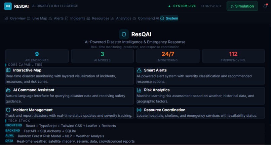Click the Command AI robot icon
Image resolution: width=271 pixels, height=145 pixels.
134,18
